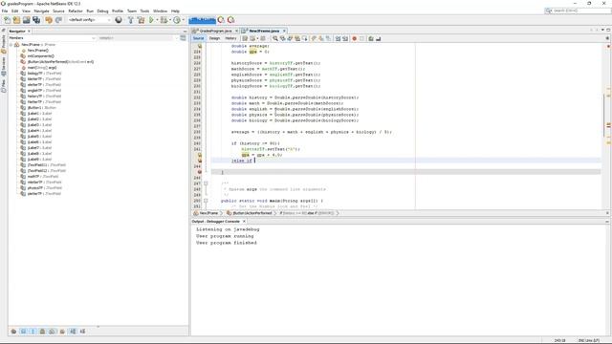Click the Navigator filter icon at top right

183,38
